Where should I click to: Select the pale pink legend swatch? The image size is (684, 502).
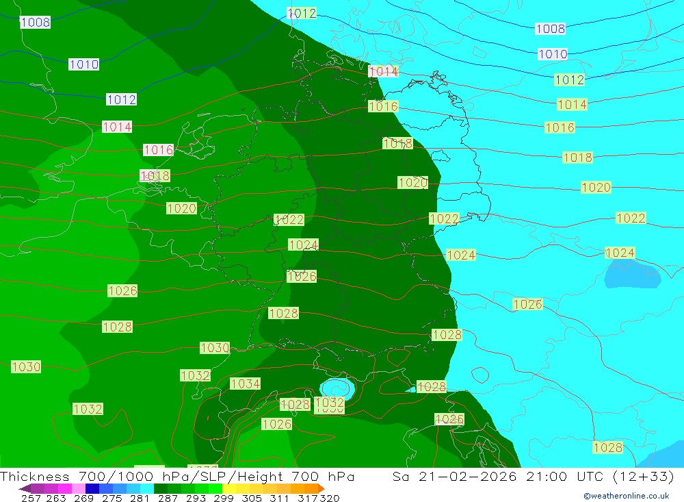pos(79,488)
